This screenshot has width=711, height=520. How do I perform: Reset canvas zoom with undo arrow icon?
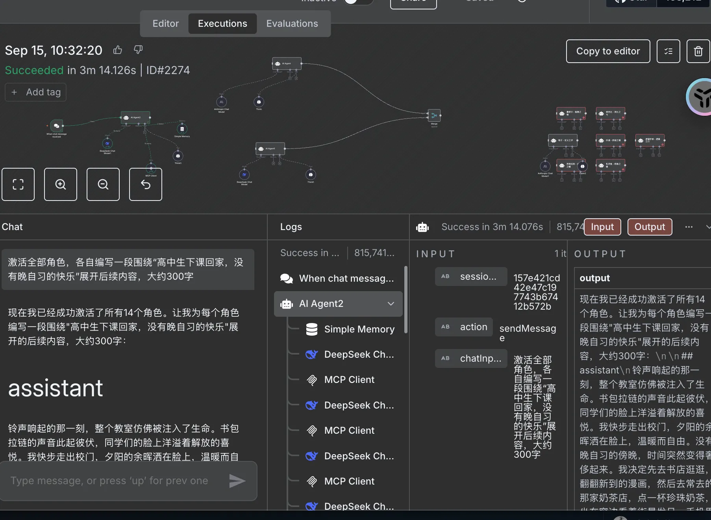pos(146,184)
